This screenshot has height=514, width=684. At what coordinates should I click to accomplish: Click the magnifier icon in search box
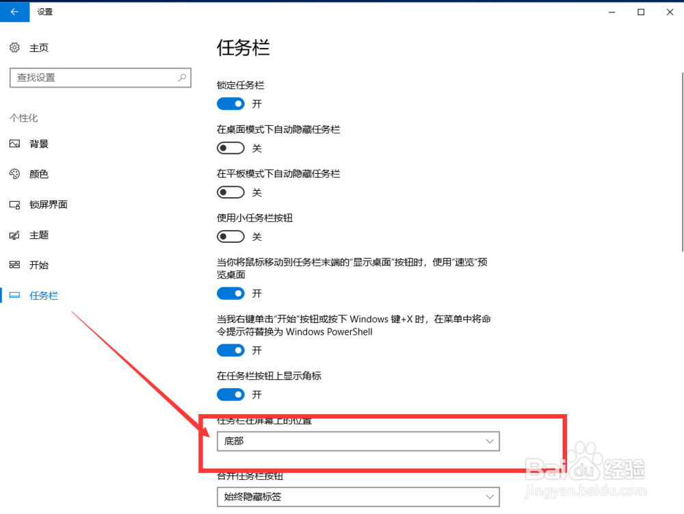(x=182, y=77)
